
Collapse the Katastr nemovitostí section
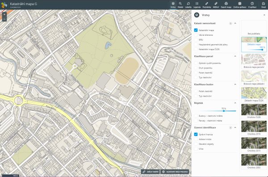(235, 23)
